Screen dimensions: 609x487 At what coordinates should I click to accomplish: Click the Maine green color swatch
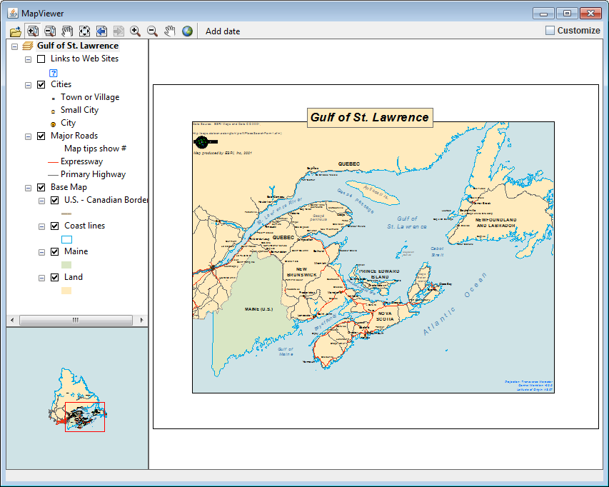coord(66,265)
